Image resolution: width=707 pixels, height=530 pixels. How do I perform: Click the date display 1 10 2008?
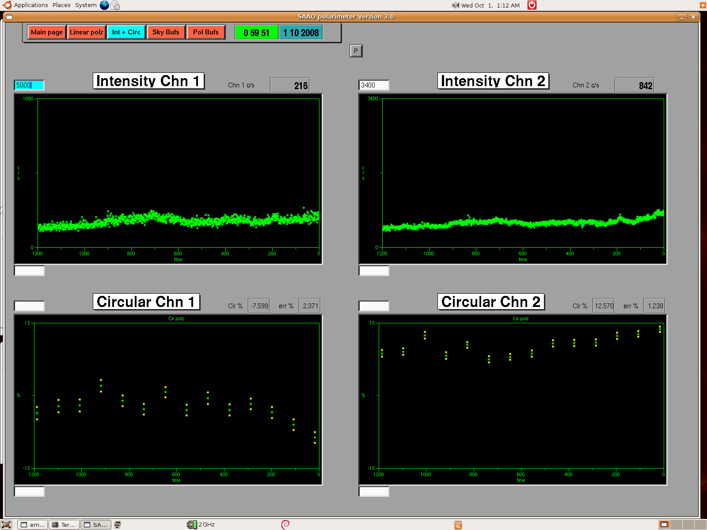pyautogui.click(x=301, y=32)
